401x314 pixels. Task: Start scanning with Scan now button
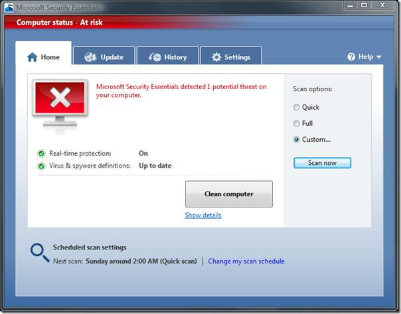322,163
